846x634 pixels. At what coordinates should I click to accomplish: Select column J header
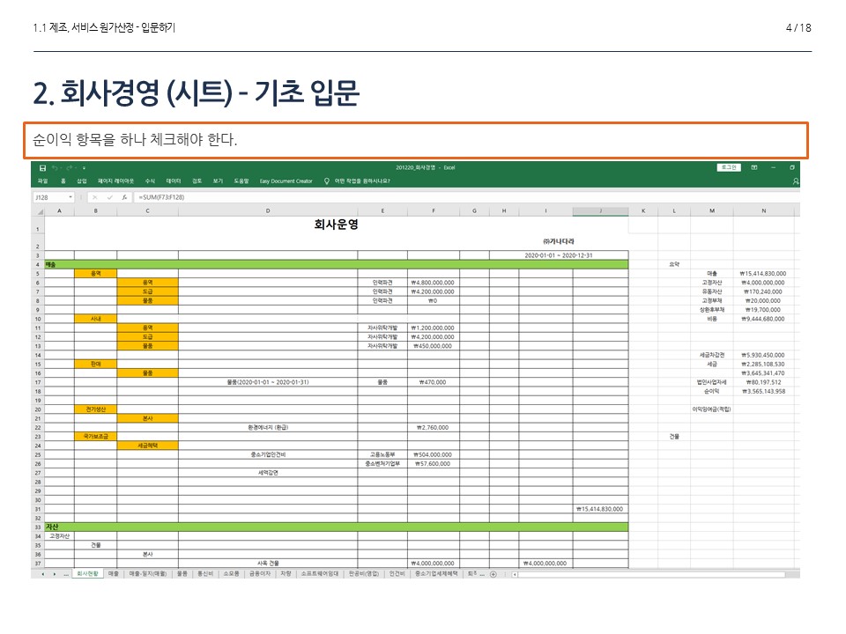(x=600, y=211)
